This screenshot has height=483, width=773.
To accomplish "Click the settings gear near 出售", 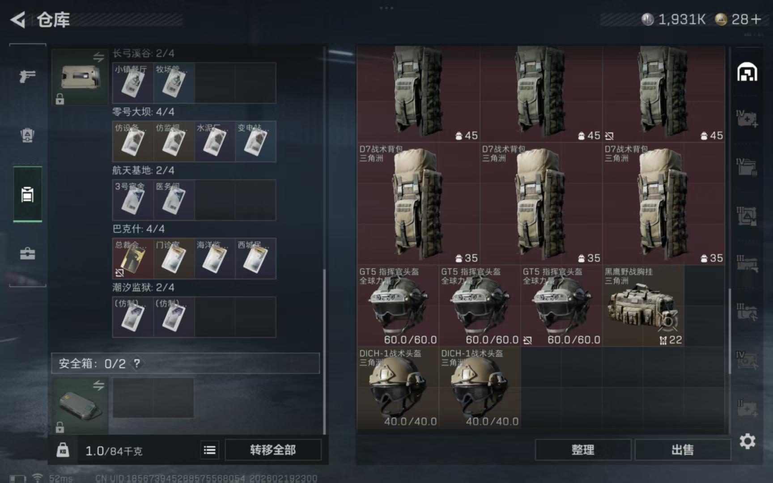I will (747, 441).
